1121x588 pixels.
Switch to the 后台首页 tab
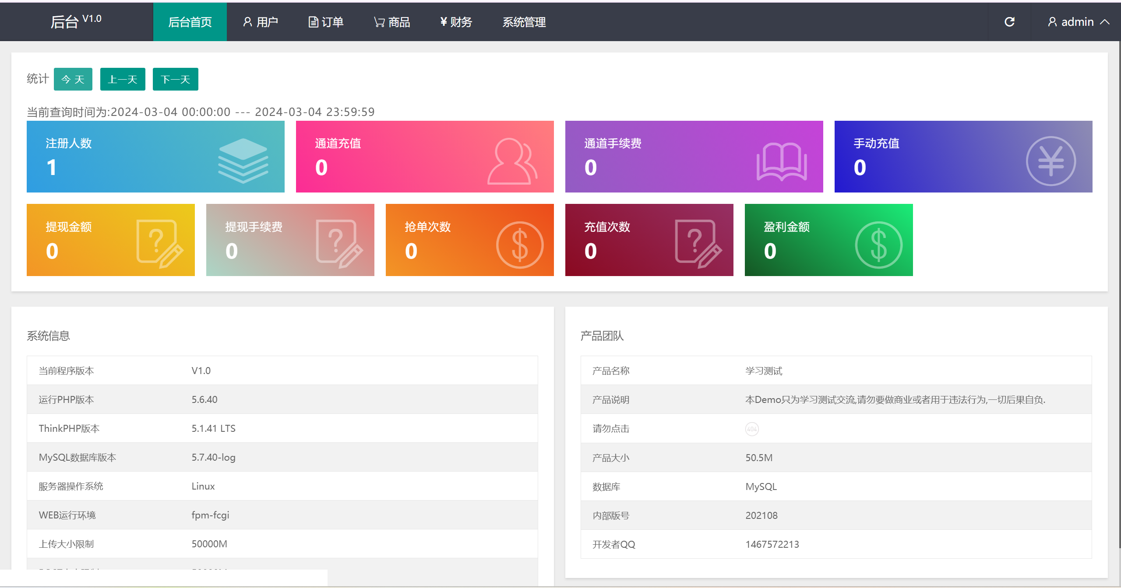(x=190, y=21)
